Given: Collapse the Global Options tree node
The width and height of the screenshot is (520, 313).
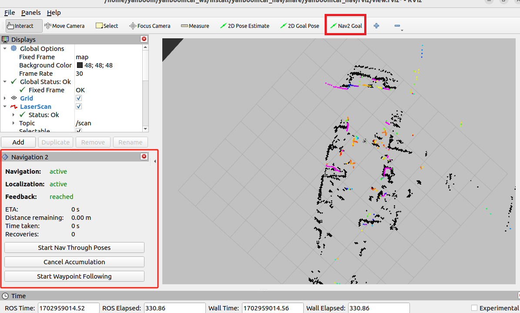Looking at the screenshot, I should (x=5, y=48).
